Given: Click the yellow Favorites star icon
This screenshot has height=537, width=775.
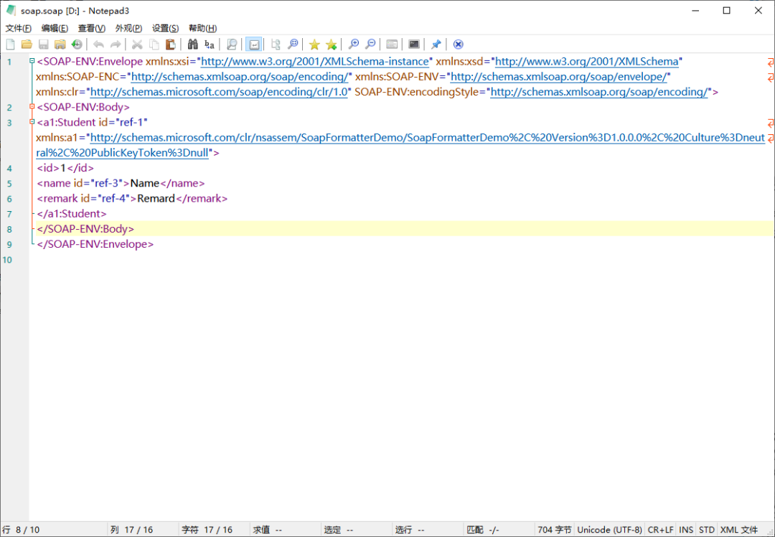Looking at the screenshot, I should click(314, 45).
